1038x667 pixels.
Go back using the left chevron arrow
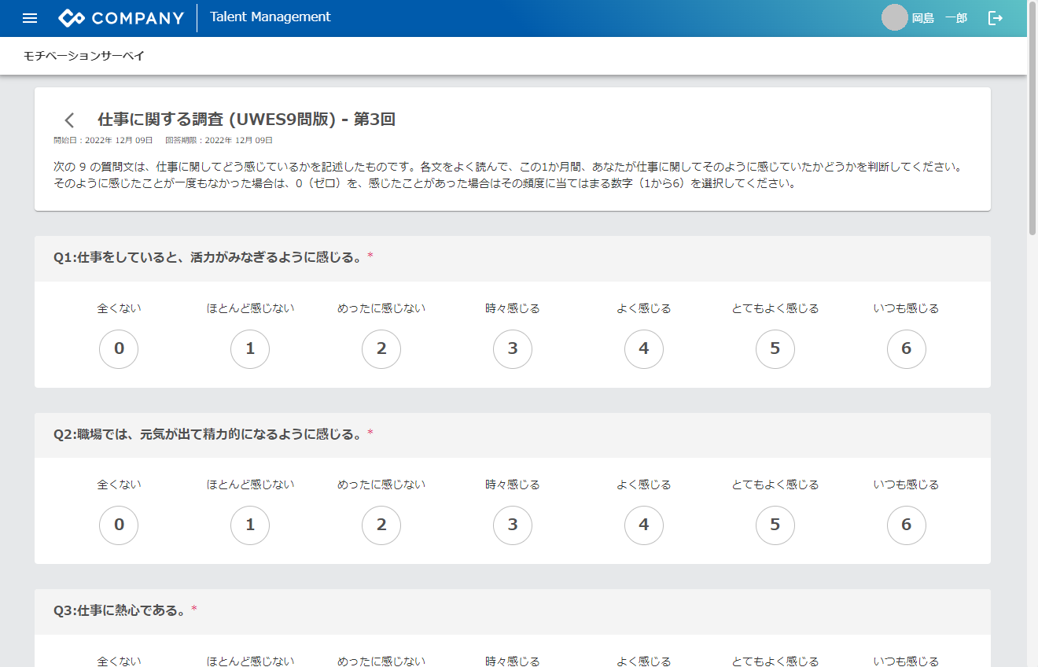point(69,120)
